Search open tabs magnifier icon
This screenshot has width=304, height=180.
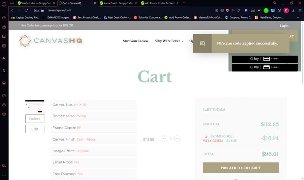click(275, 3)
